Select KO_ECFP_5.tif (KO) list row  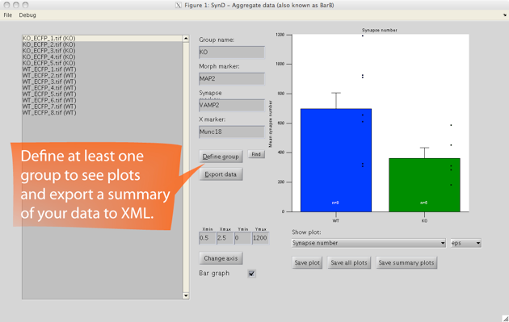click(x=103, y=63)
